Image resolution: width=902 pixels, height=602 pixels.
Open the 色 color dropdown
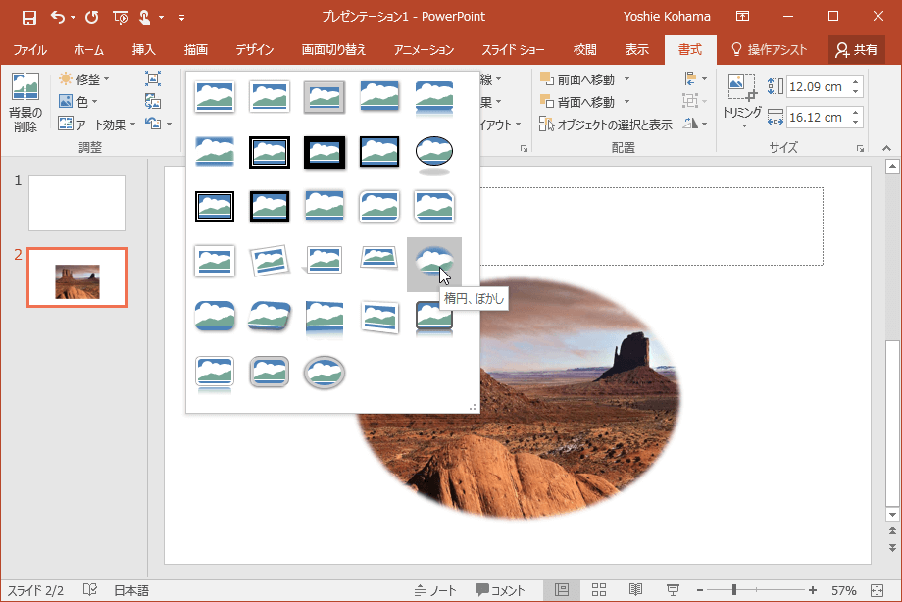click(x=78, y=102)
